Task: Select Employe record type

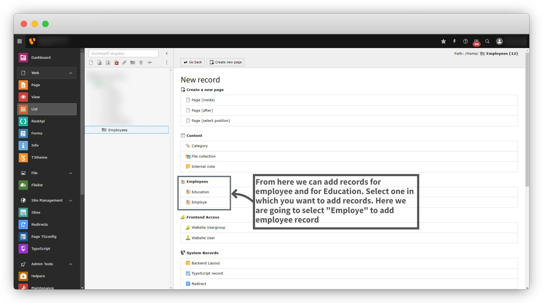Action: tap(199, 202)
